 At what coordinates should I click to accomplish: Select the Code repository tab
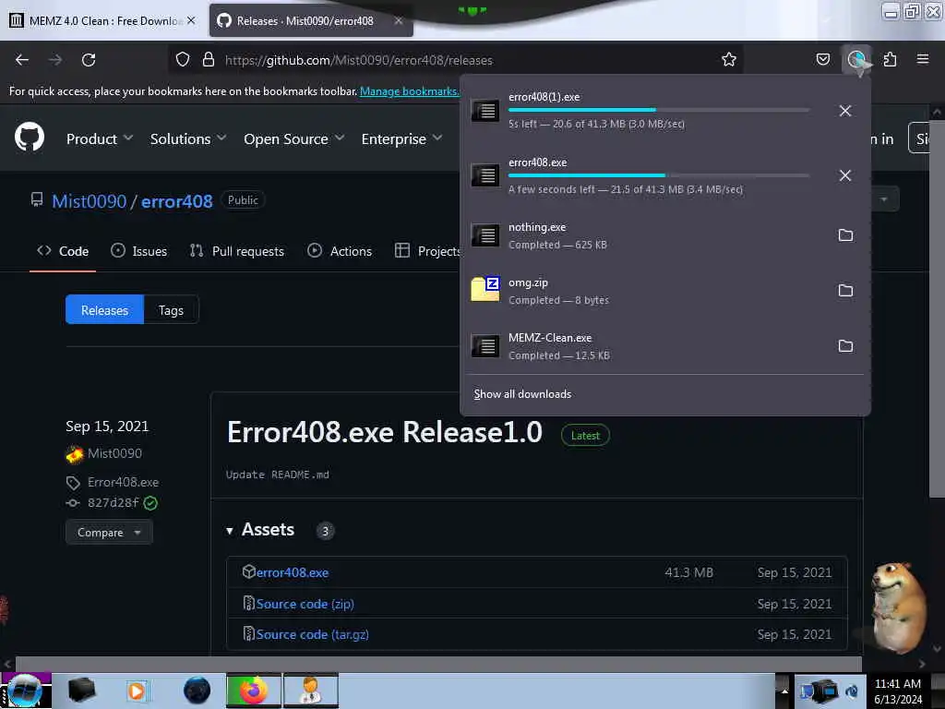click(x=63, y=251)
